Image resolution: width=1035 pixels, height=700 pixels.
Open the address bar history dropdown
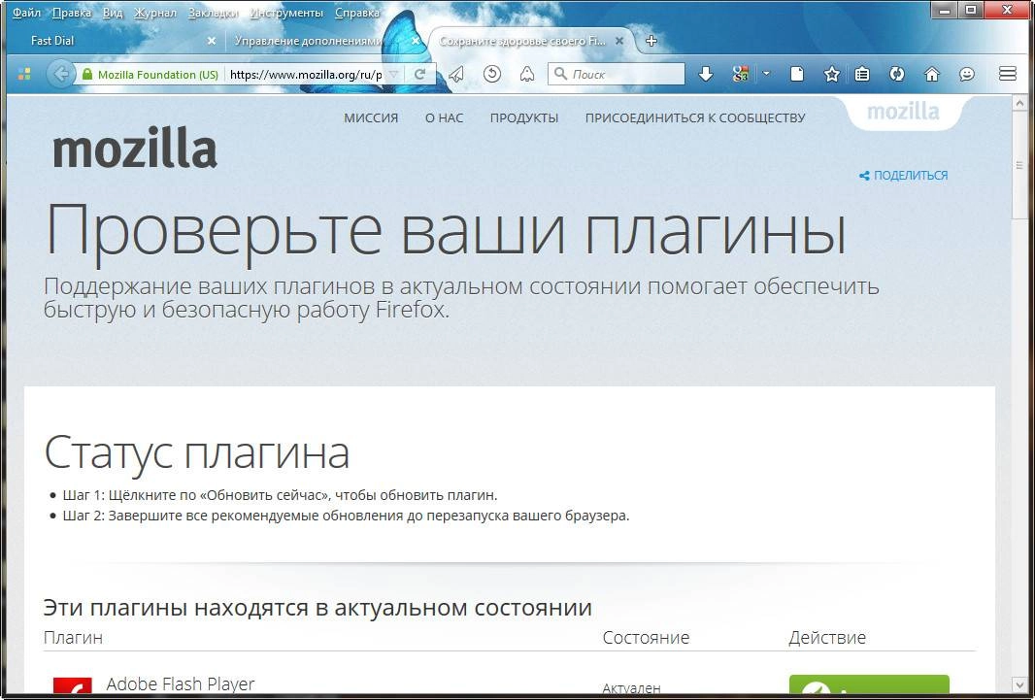pyautogui.click(x=393, y=75)
